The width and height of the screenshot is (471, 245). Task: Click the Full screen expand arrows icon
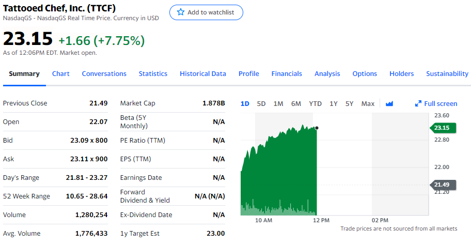418,104
